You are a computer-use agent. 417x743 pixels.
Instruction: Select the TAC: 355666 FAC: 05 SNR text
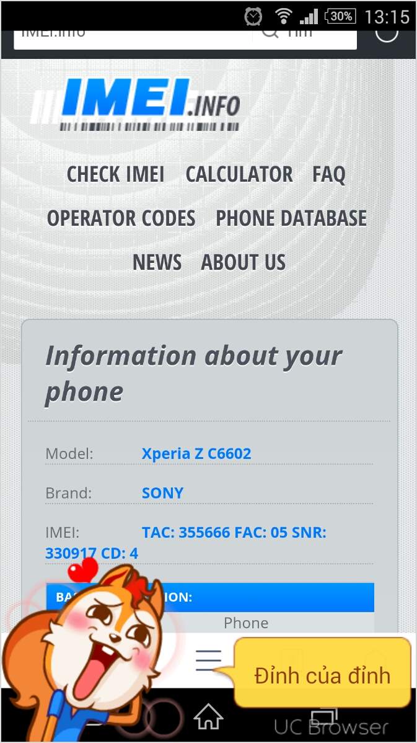pyautogui.click(x=234, y=533)
